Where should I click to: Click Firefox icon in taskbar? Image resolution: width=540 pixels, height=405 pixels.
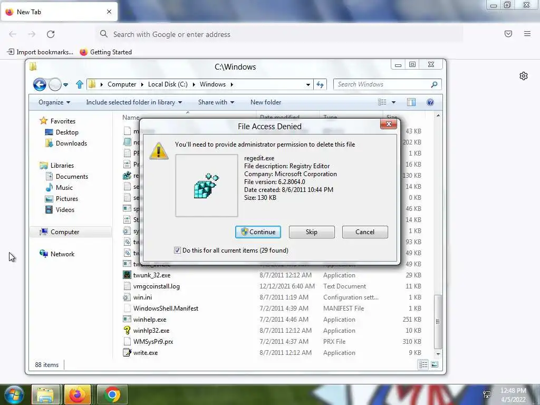click(78, 394)
